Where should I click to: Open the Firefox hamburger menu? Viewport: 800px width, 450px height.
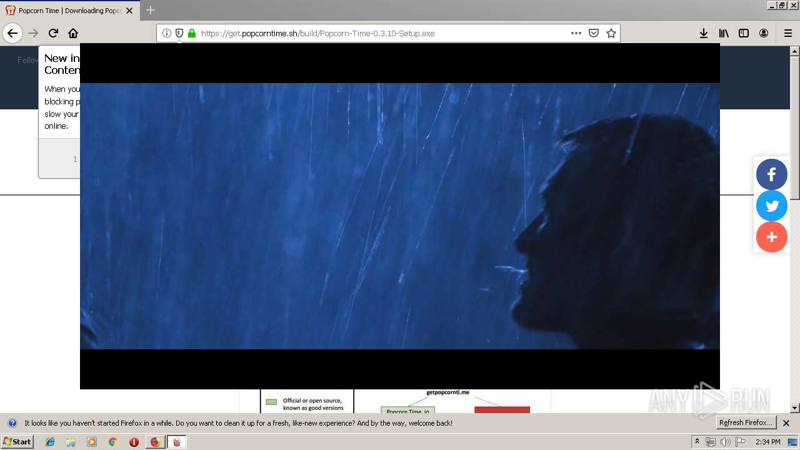click(788, 33)
